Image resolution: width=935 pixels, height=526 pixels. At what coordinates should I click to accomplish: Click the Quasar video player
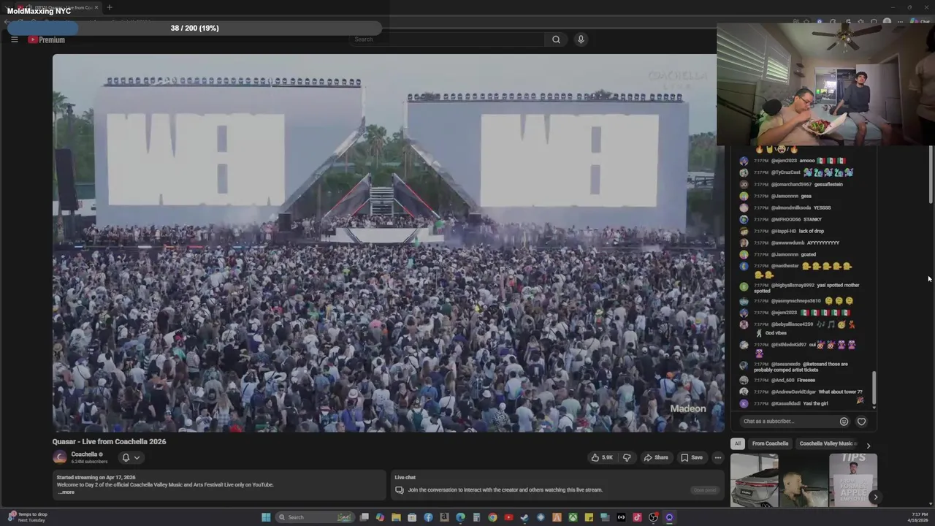click(x=388, y=243)
